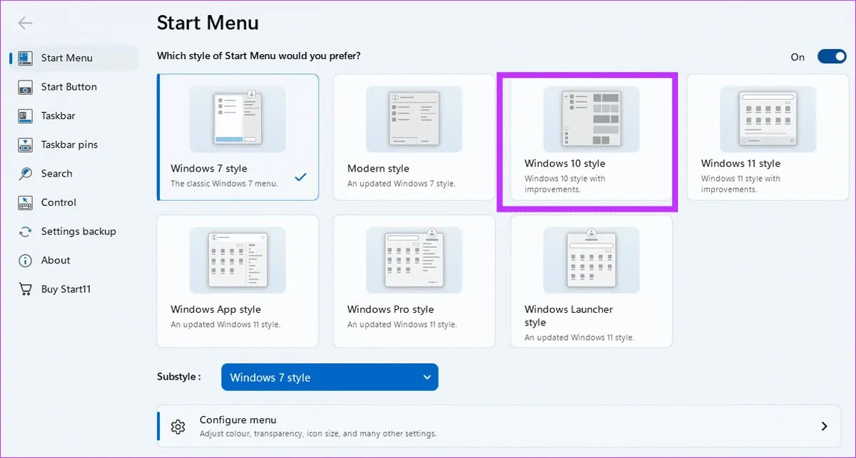Open the Taskbar settings page
This screenshot has height=458, width=856.
[58, 115]
